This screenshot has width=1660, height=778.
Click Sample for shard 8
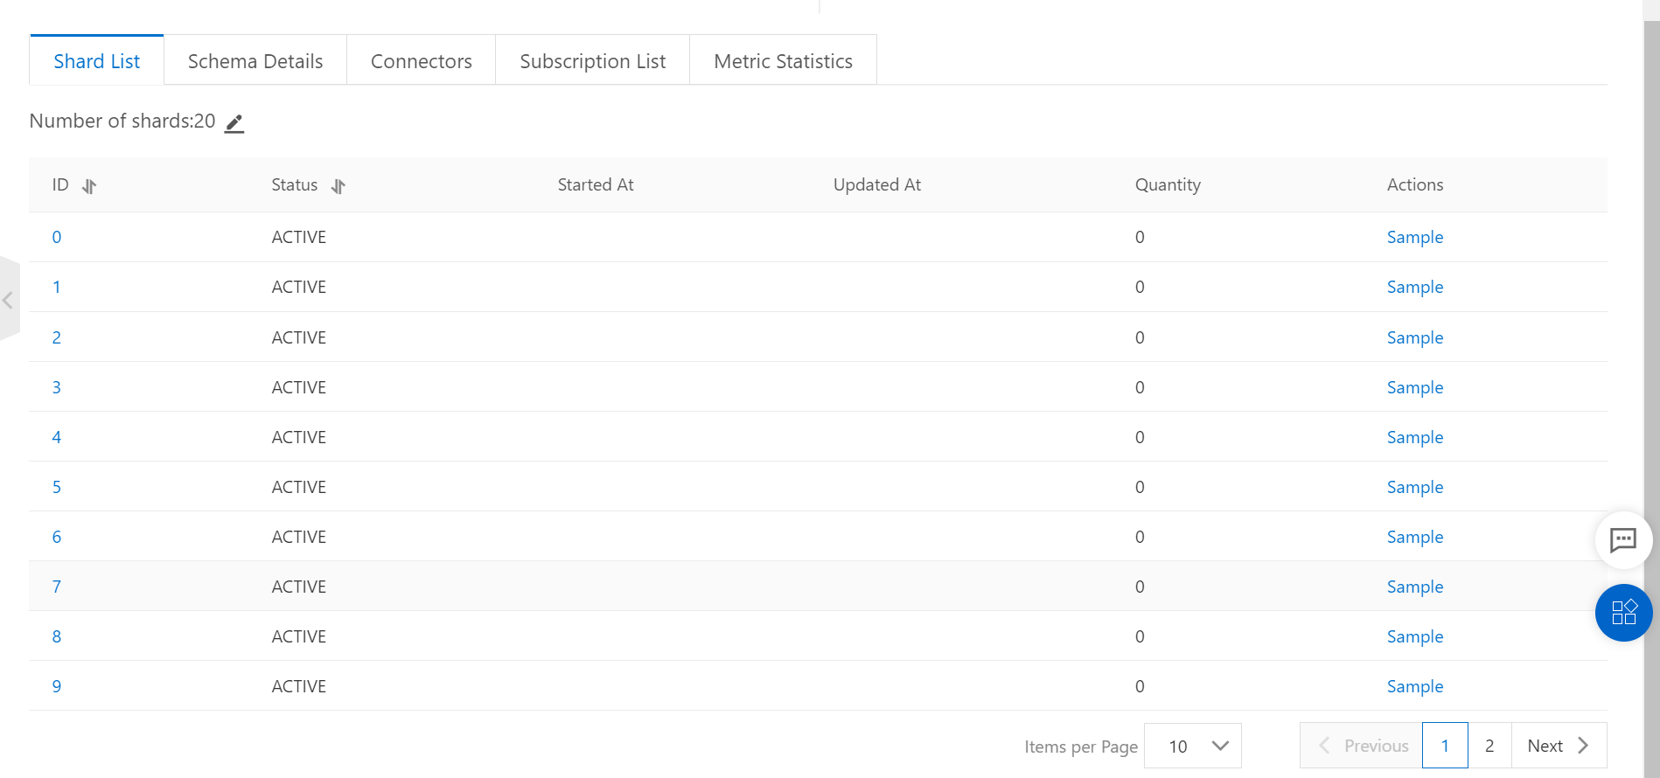[1414, 636]
